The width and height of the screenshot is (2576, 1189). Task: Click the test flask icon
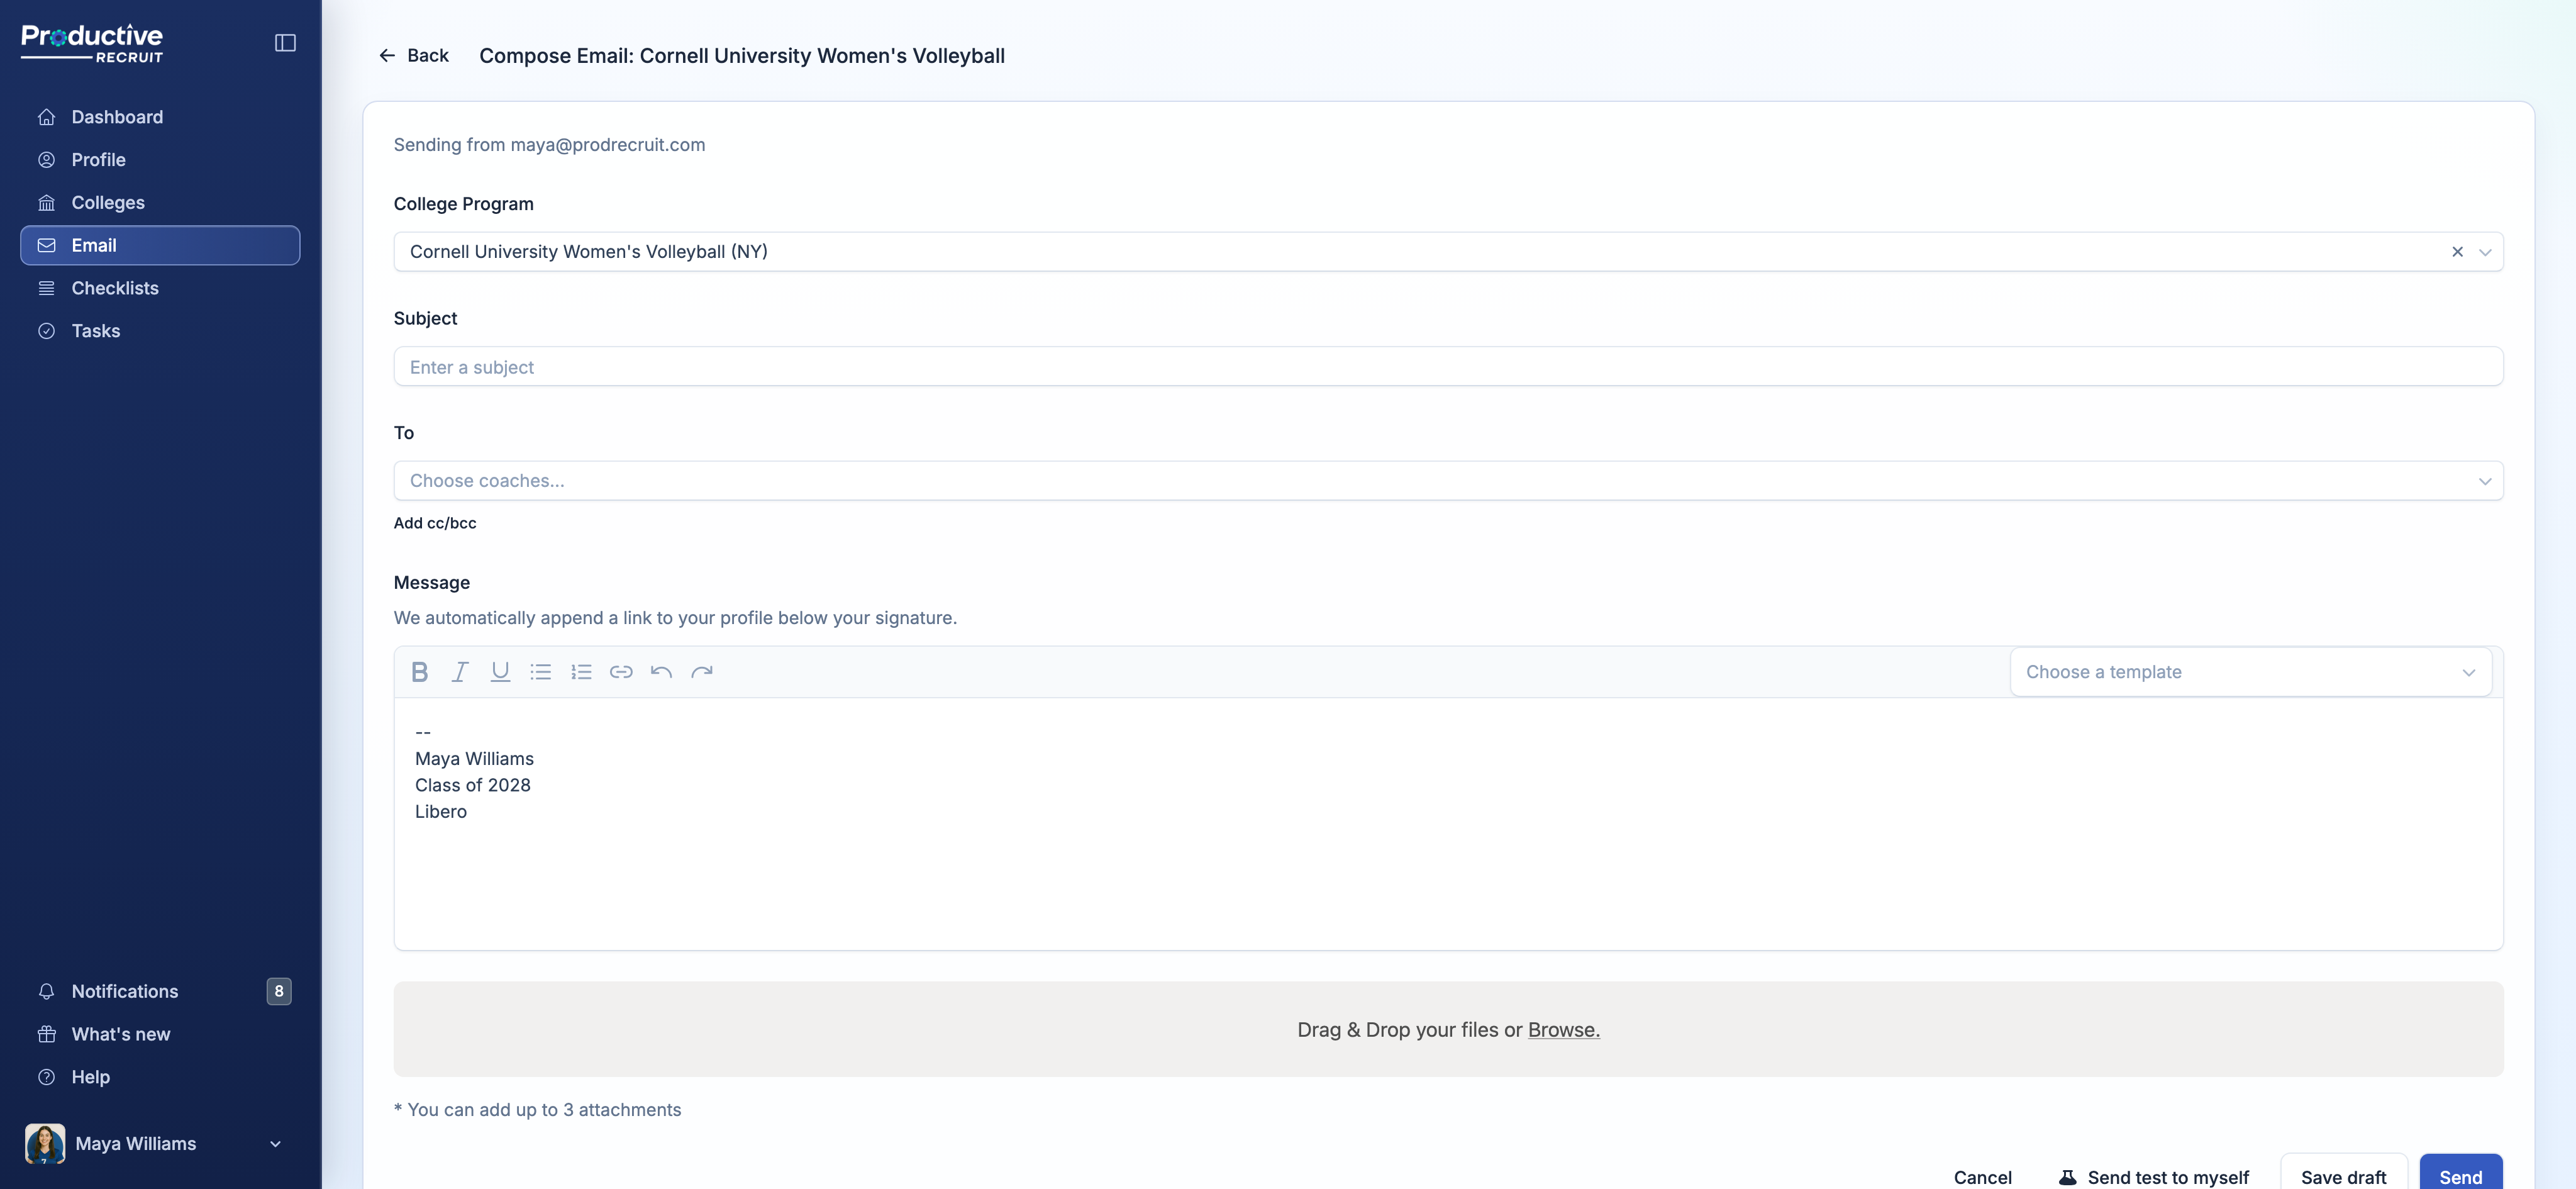[2067, 1177]
